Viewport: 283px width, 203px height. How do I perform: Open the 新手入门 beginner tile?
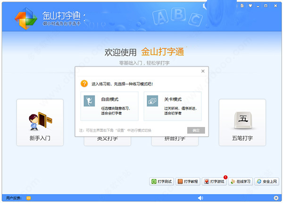pos(40,122)
